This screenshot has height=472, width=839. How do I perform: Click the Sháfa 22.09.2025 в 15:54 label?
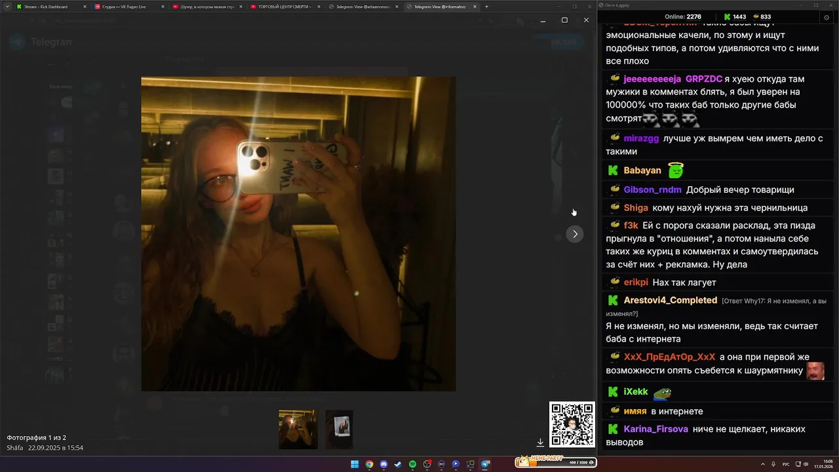point(45,448)
